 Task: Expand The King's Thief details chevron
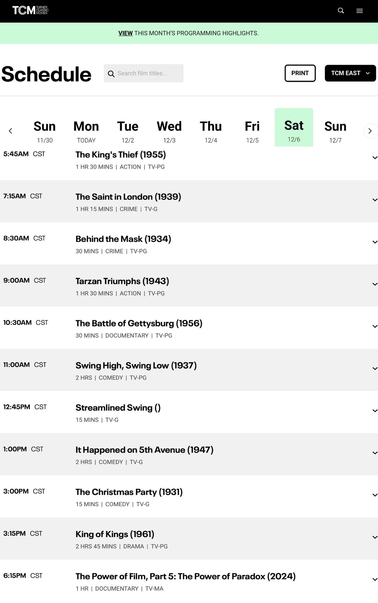tap(374, 158)
